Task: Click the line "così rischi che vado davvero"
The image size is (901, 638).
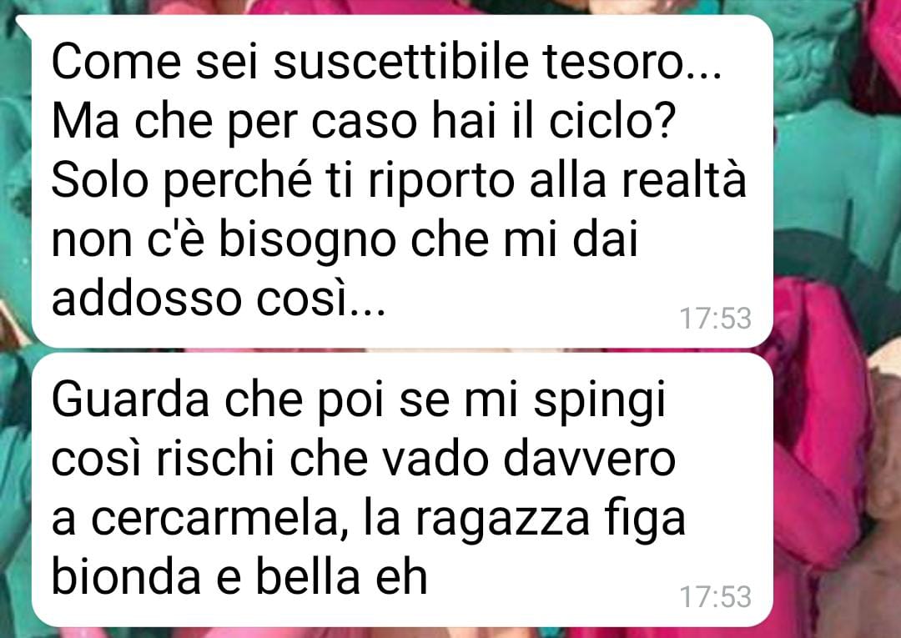Action: coord(364,460)
